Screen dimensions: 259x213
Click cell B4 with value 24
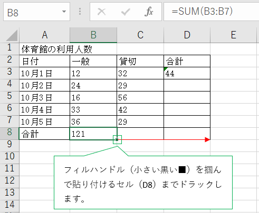tap(93, 85)
